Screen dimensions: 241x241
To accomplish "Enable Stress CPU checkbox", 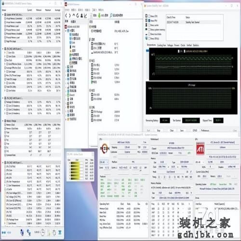I will click(x=149, y=16).
